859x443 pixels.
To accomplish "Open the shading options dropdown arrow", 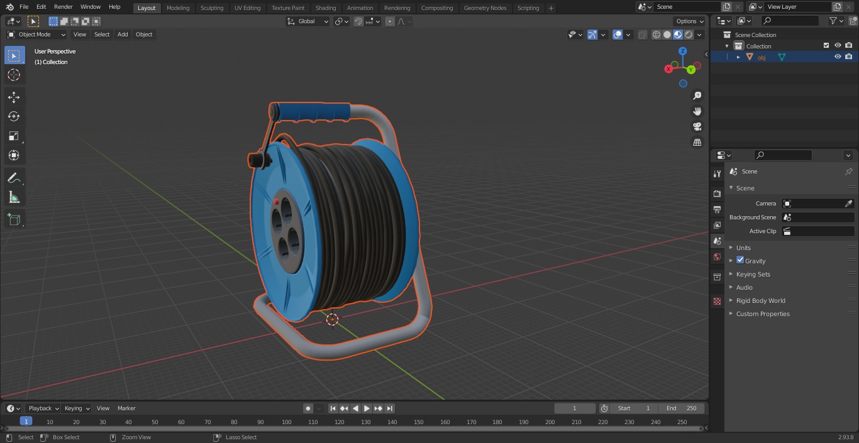I will click(701, 35).
